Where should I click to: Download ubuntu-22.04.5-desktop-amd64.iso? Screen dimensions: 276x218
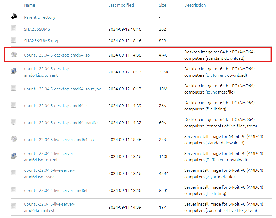point(57,55)
